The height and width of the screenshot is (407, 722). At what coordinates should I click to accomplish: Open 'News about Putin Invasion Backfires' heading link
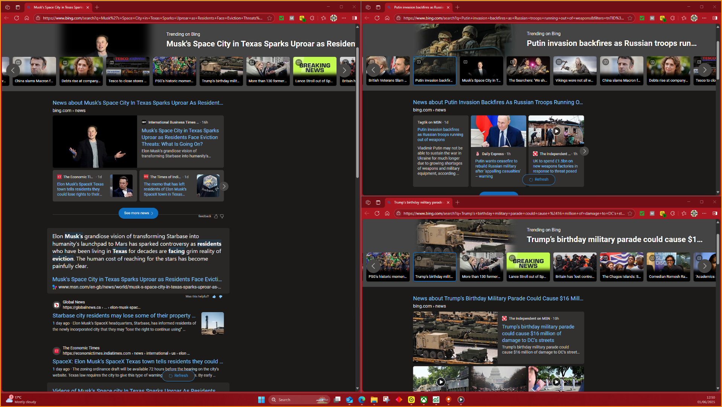tap(498, 102)
